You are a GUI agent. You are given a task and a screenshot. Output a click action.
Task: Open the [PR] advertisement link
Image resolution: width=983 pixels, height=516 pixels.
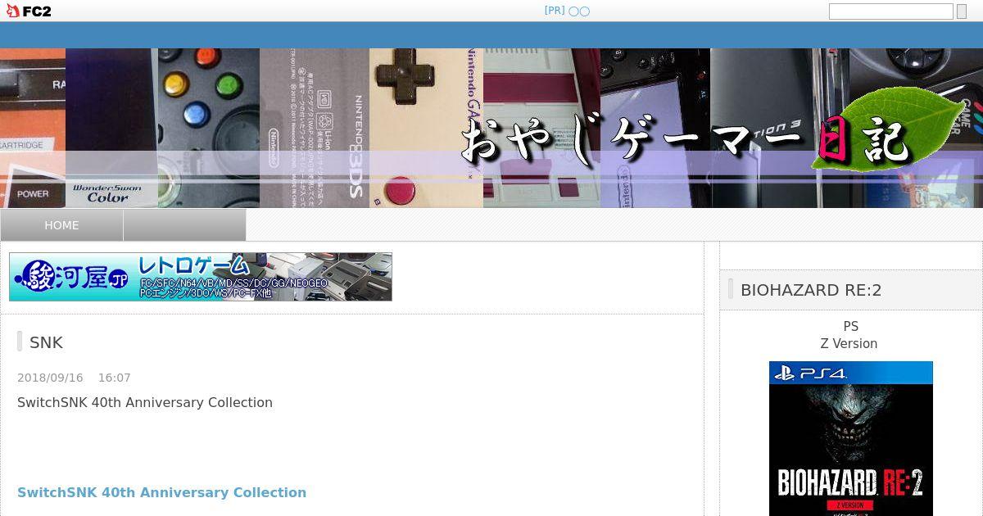coord(567,11)
